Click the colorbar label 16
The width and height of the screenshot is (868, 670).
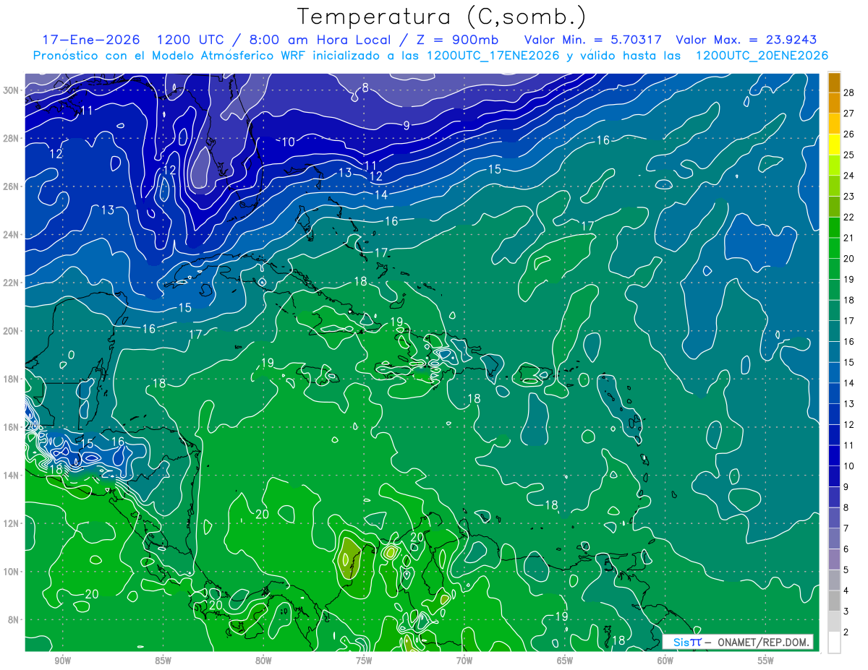point(849,341)
